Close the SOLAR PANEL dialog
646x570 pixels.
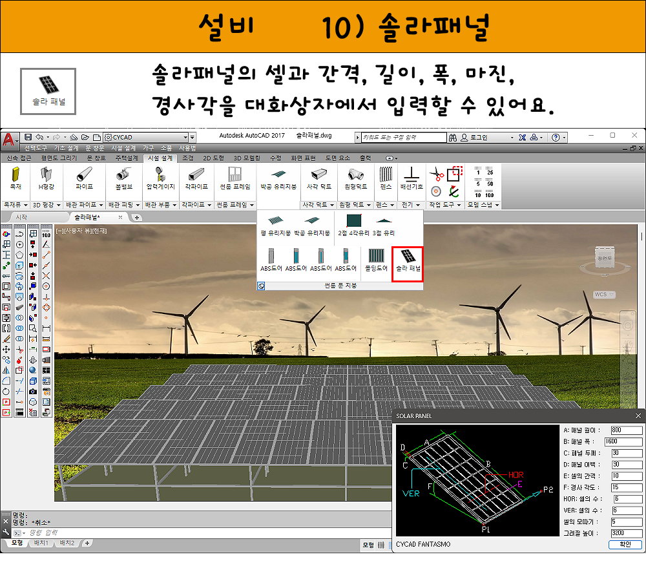tap(638, 416)
